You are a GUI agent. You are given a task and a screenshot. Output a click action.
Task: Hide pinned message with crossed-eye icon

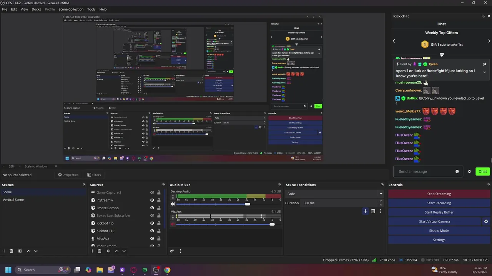(484, 64)
